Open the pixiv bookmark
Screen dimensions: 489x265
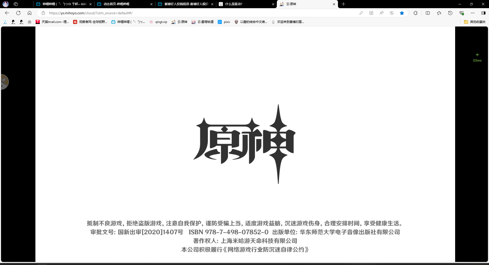224,22
